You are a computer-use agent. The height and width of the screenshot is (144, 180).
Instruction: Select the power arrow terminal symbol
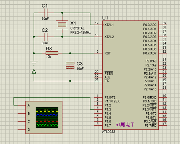[x=34, y=72]
